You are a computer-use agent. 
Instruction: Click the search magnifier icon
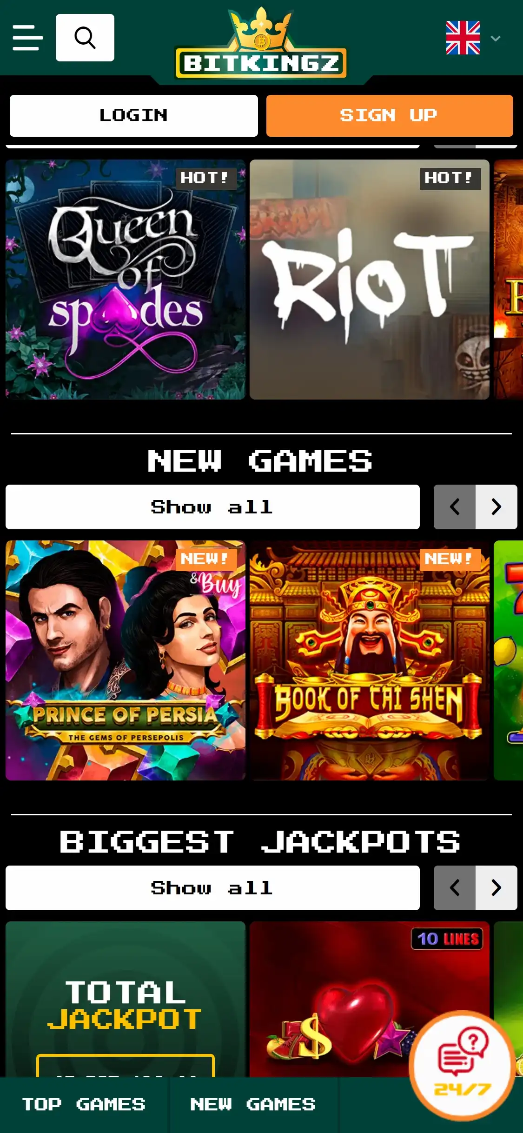[x=85, y=38]
